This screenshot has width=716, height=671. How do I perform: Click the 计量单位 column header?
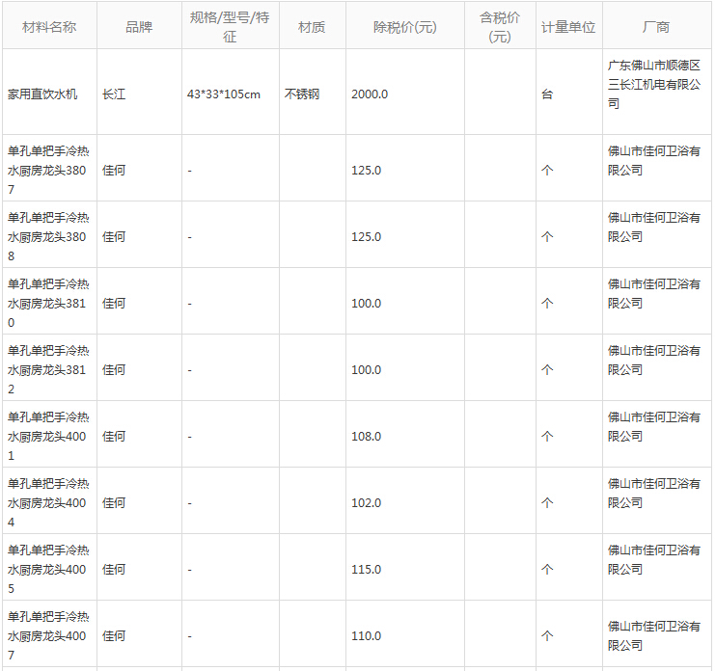[568, 27]
